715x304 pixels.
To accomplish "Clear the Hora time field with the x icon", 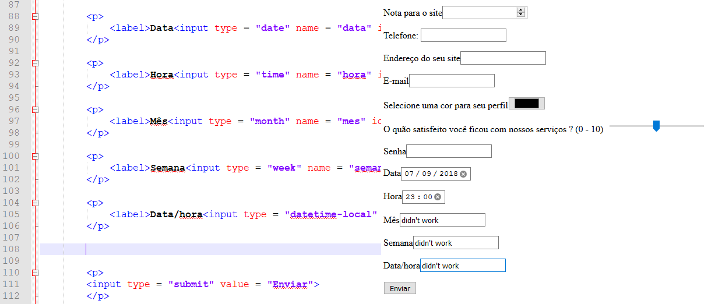I will (438, 197).
